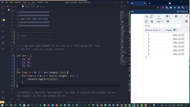Screen dimensions: 190x107
Task: Split the VS Code editor right
Action: click(x=125, y=6)
